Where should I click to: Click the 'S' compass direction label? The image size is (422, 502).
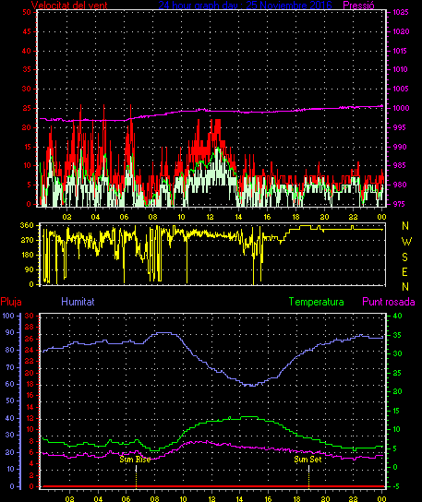tap(405, 257)
